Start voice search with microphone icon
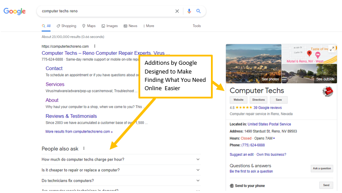 click(x=189, y=11)
